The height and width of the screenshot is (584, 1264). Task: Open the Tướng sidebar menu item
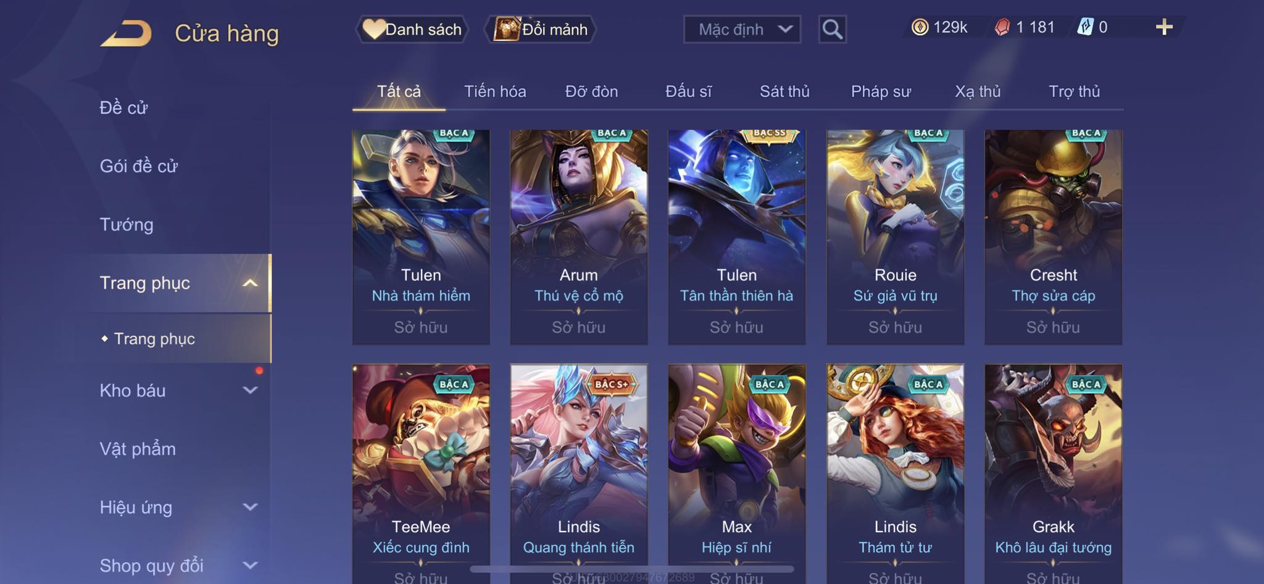127,224
